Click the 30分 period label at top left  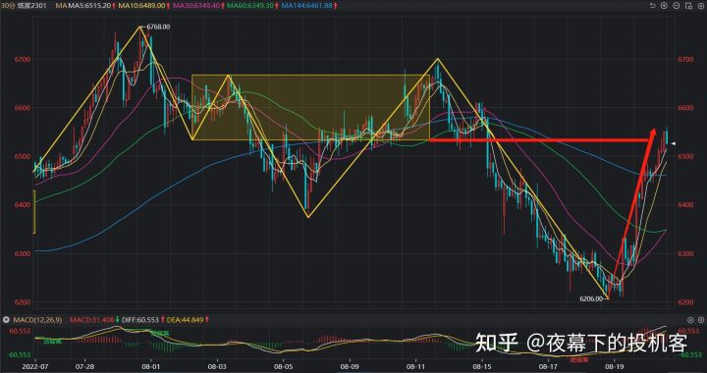[x=7, y=6]
